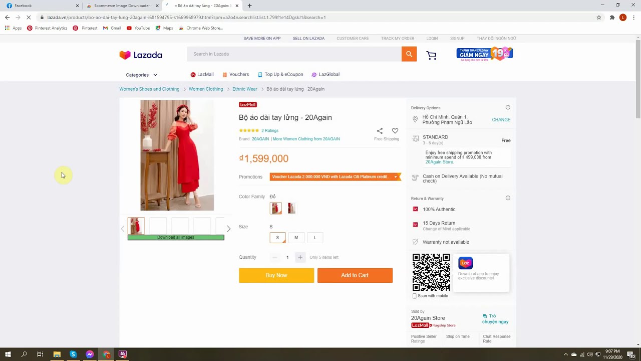Open 20Again Store link in shipping promo

(x=440, y=162)
